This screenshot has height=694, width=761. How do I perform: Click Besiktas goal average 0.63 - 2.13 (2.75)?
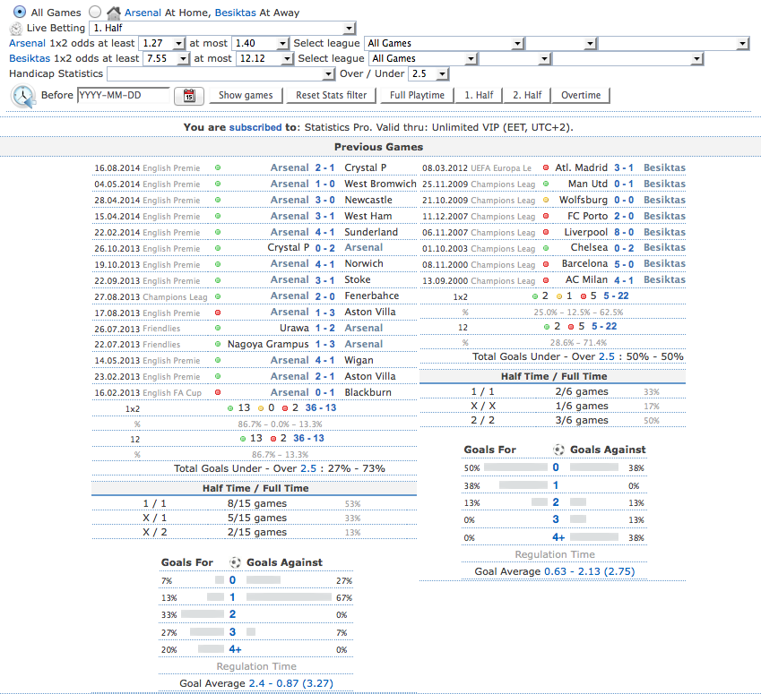[589, 571]
